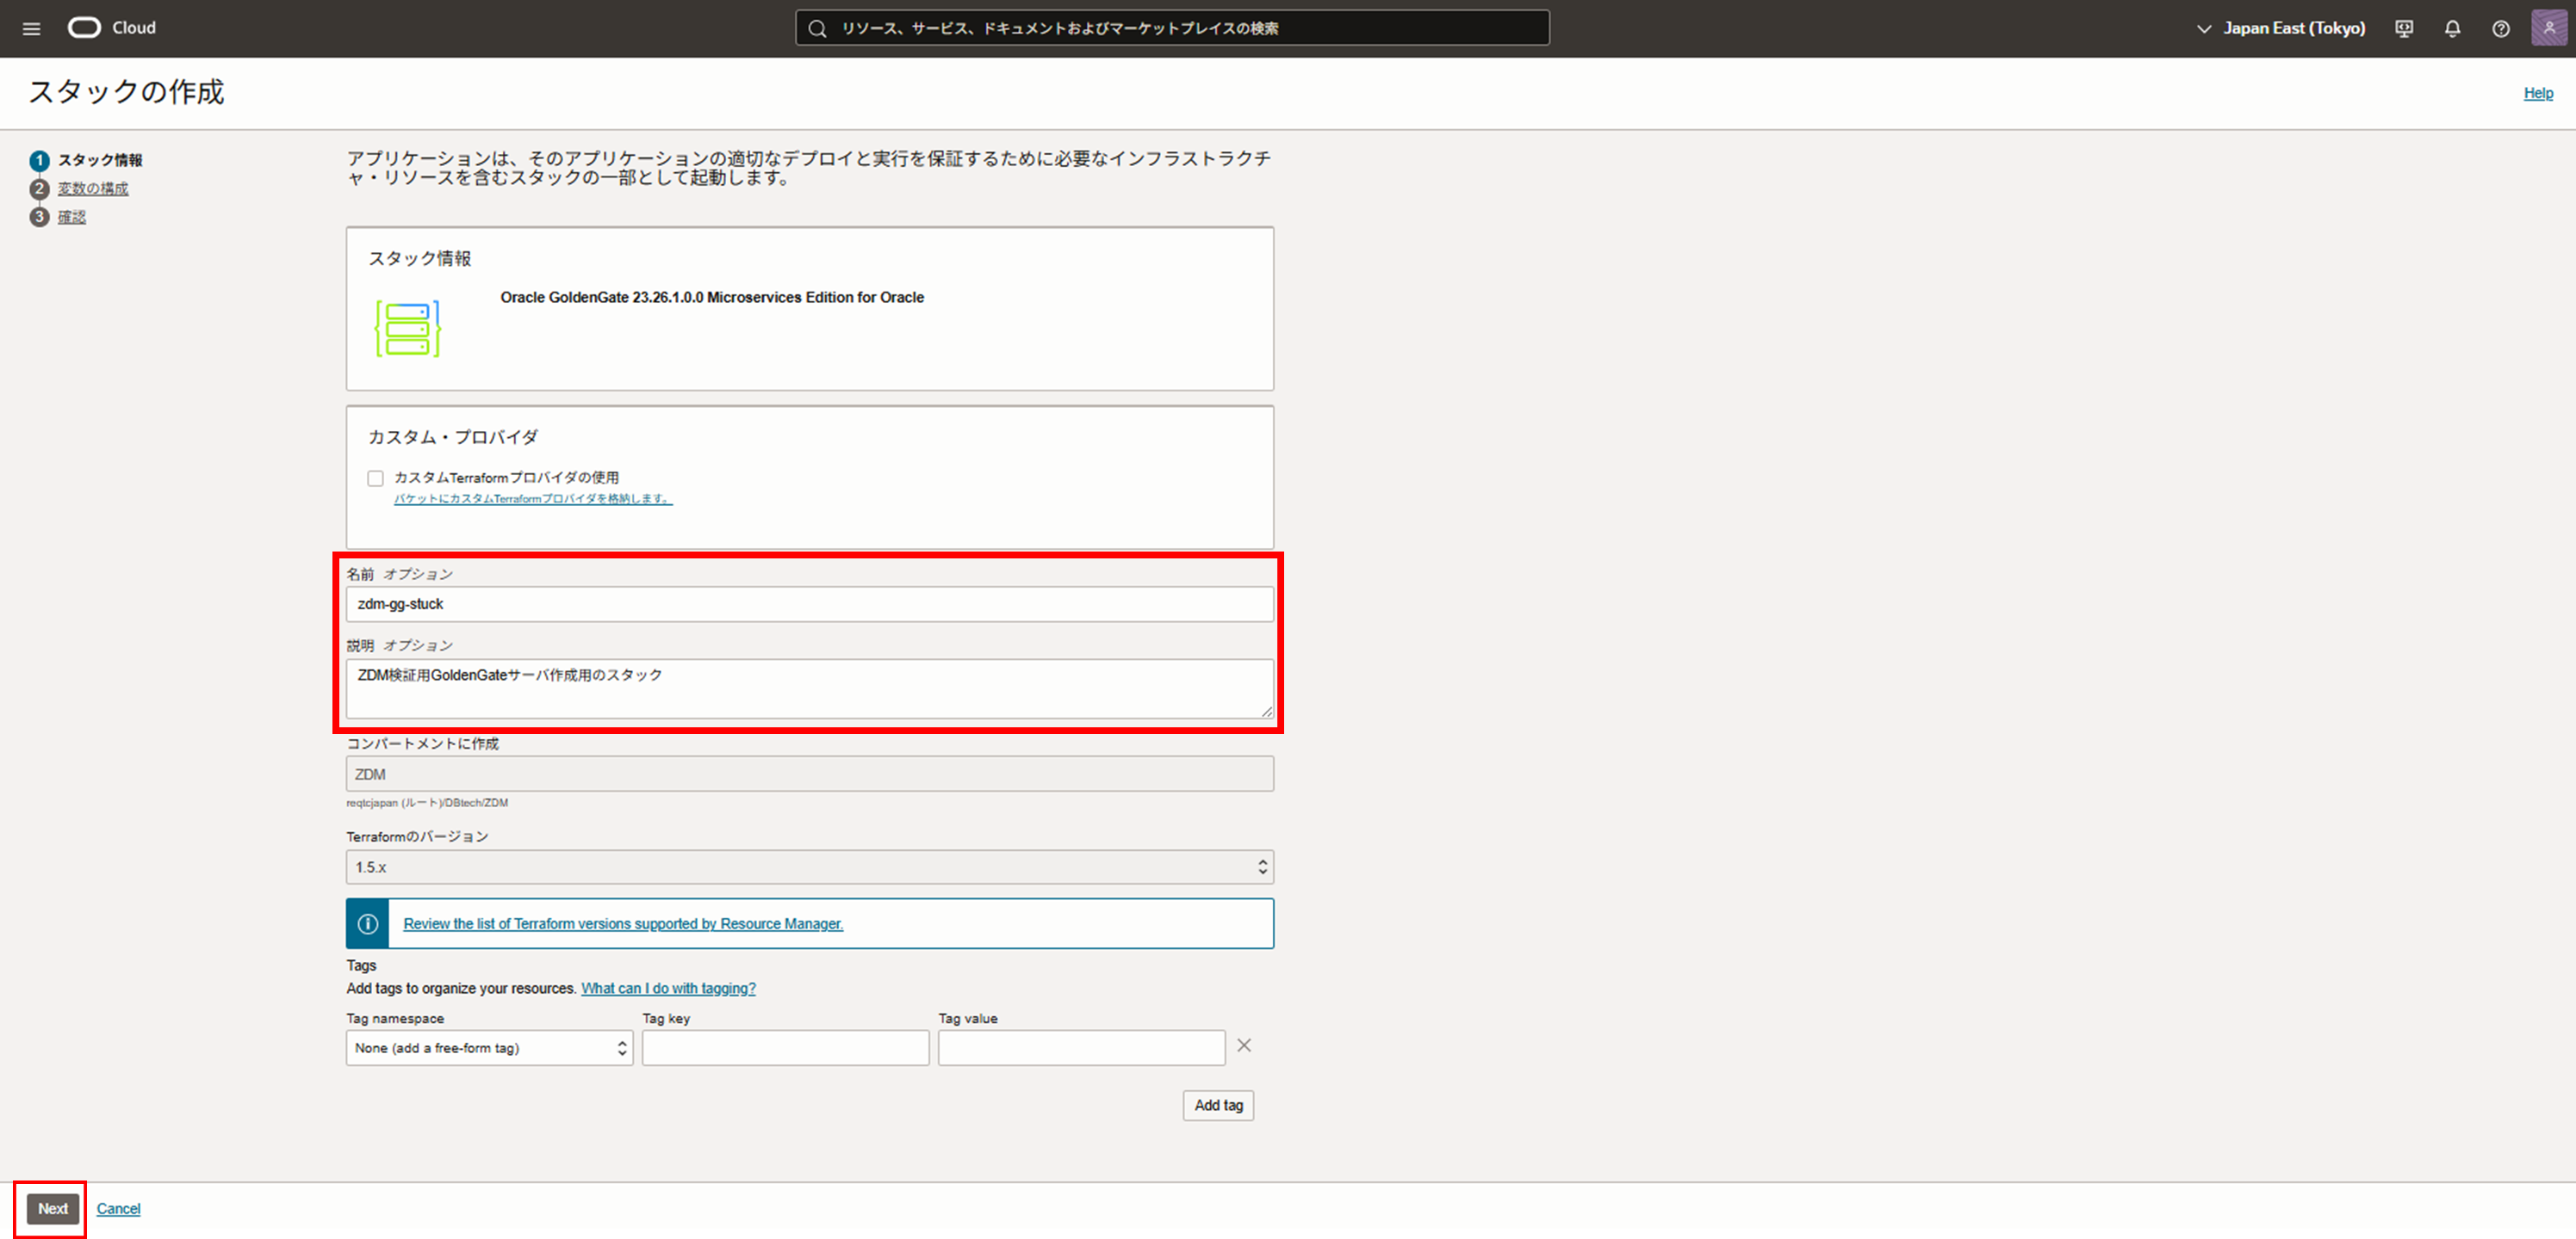
Task: Open the Japan East (Tokyo) region selector
Action: point(2280,29)
